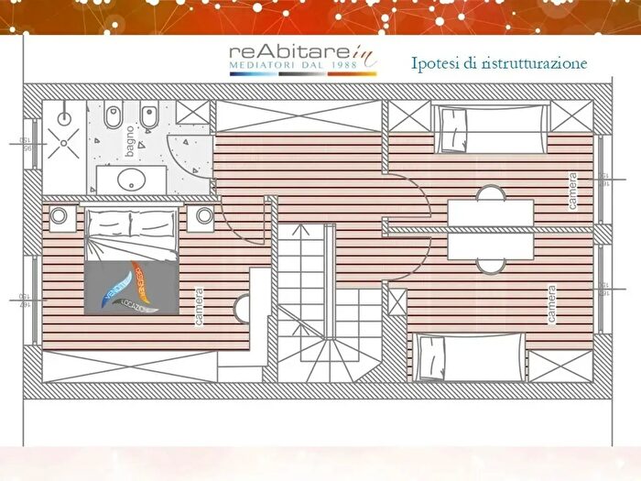The image size is (641, 481).
Task: Select the wardrobe below the double bed
Action: 128,366
